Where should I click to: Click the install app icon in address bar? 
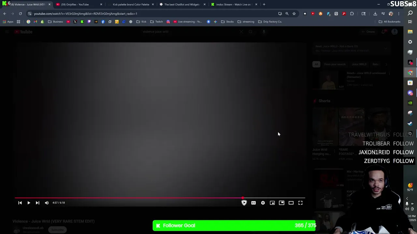pyautogui.click(x=280, y=14)
